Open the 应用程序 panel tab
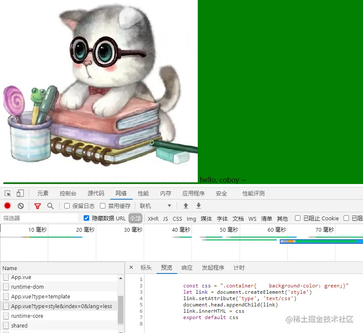 point(194,193)
